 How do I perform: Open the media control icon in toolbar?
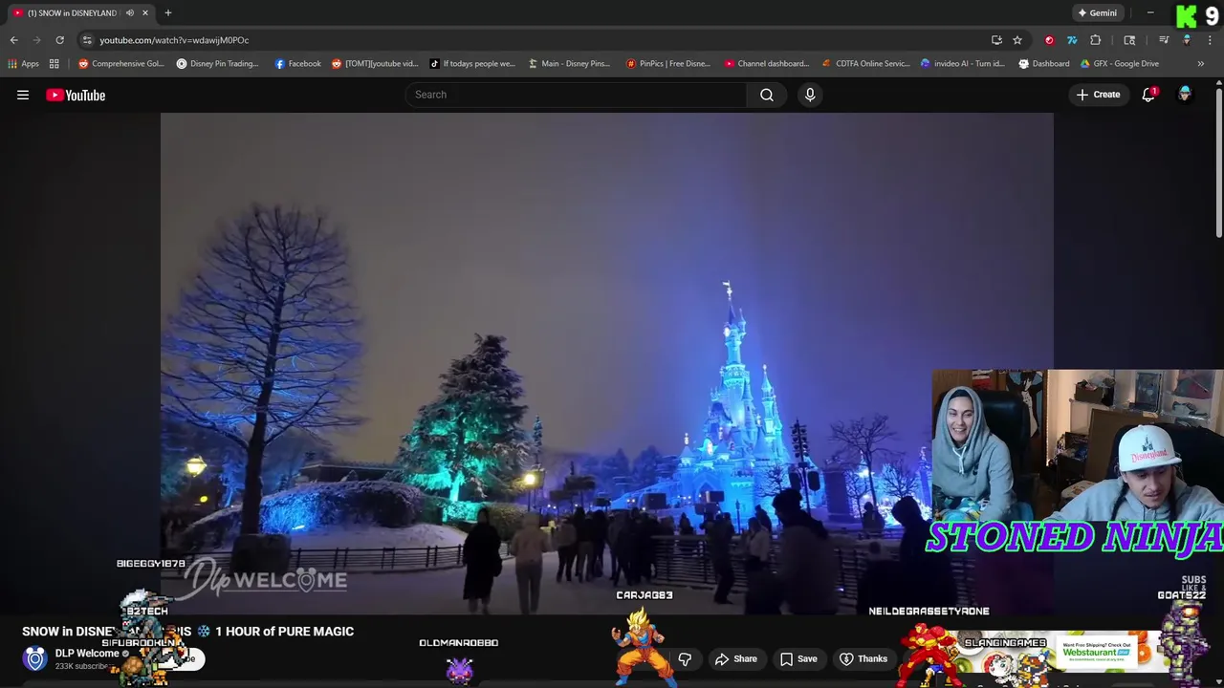1164,40
